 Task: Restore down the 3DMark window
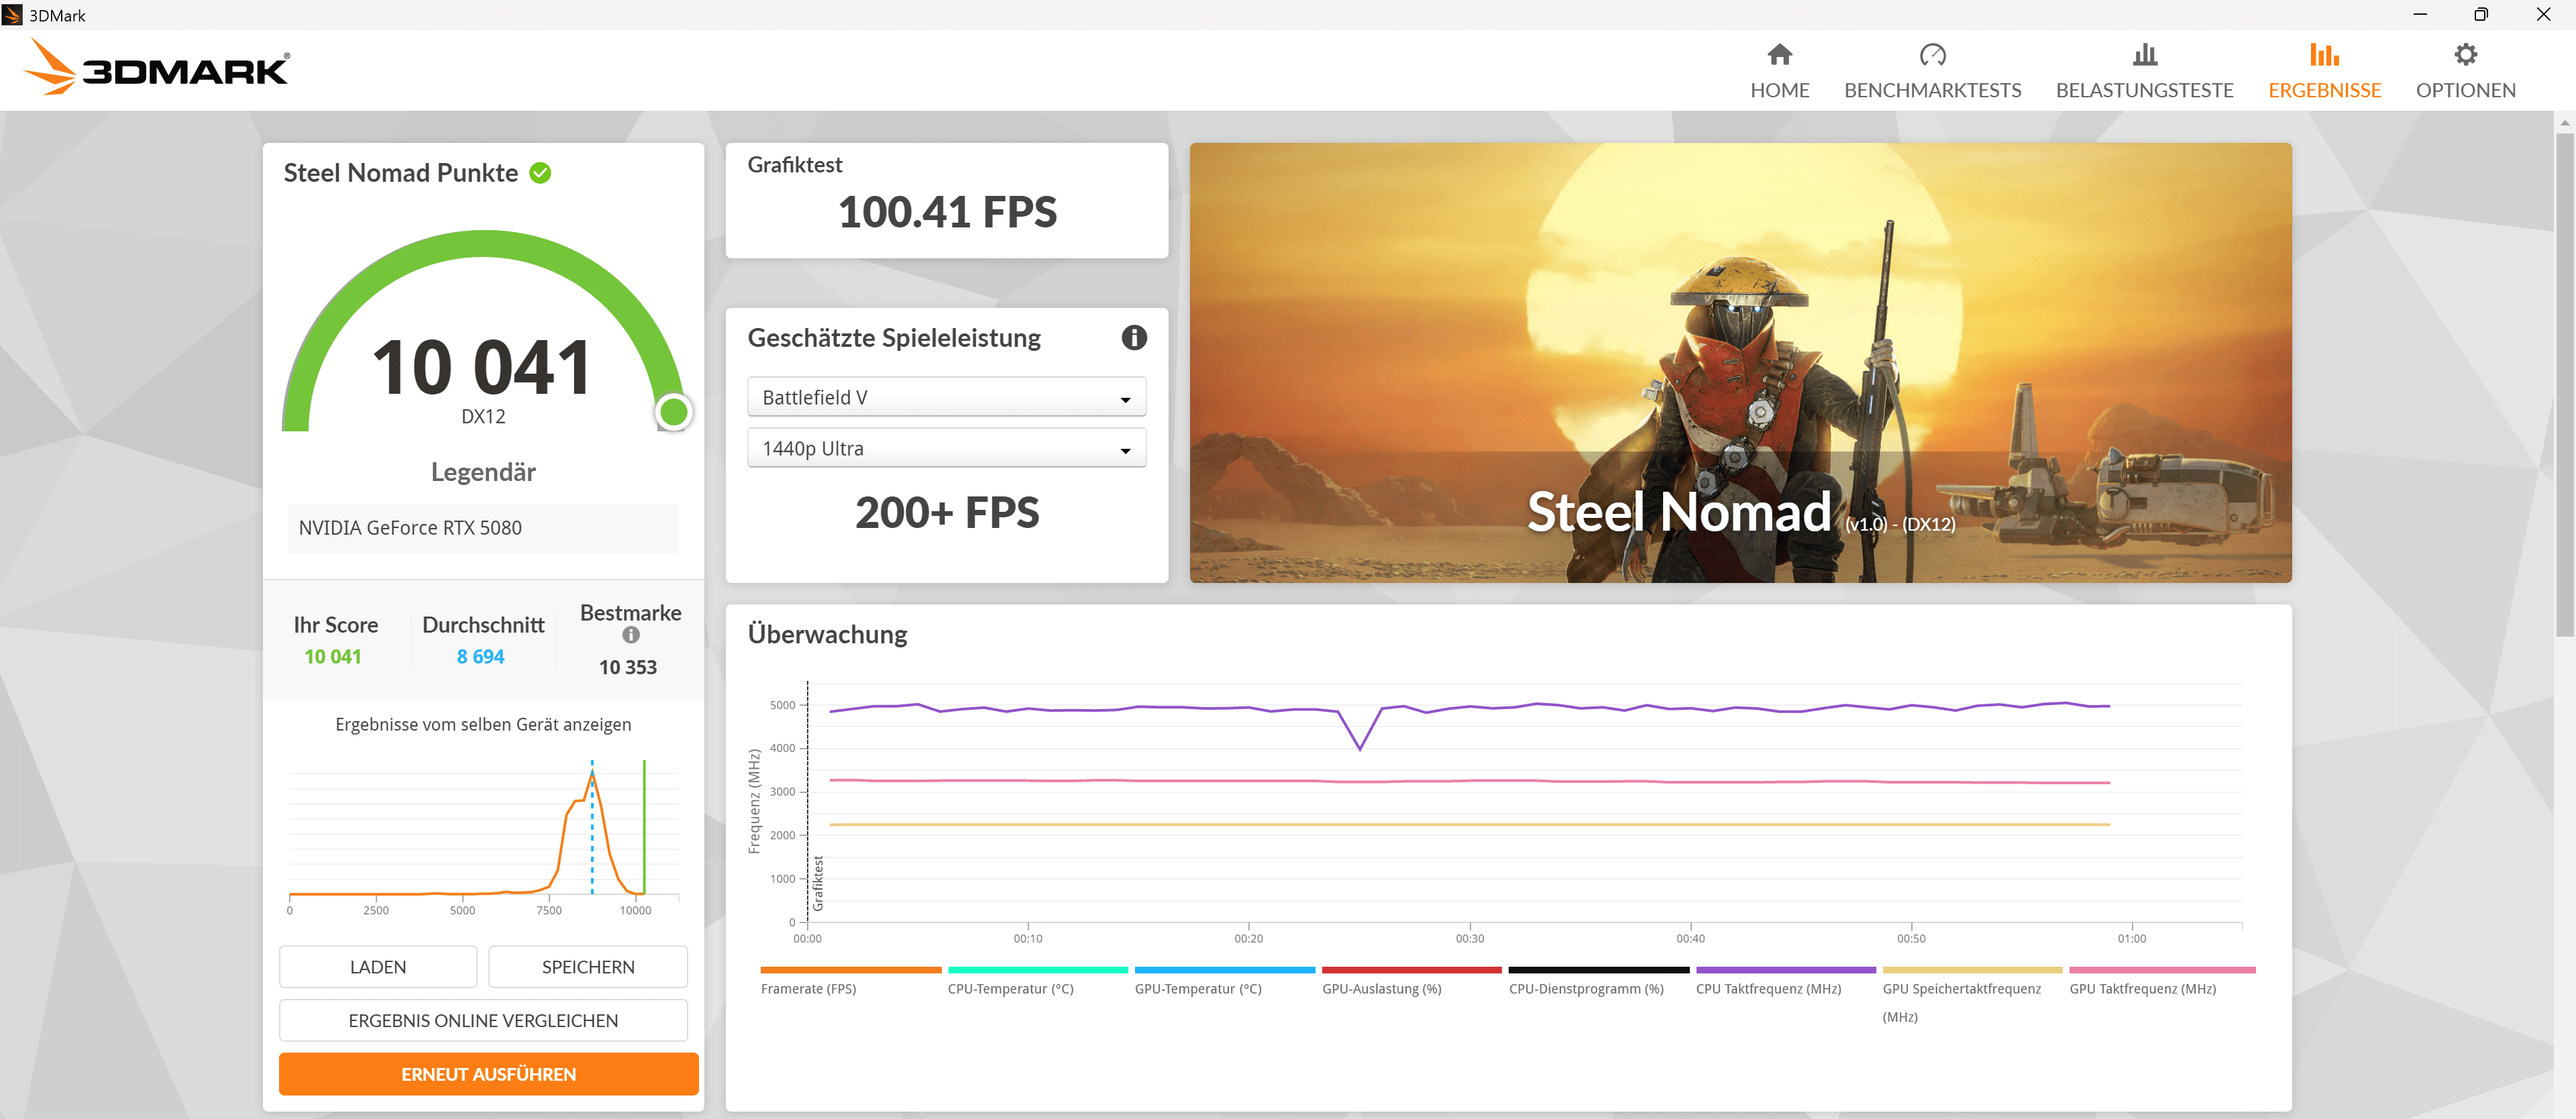(x=2480, y=15)
